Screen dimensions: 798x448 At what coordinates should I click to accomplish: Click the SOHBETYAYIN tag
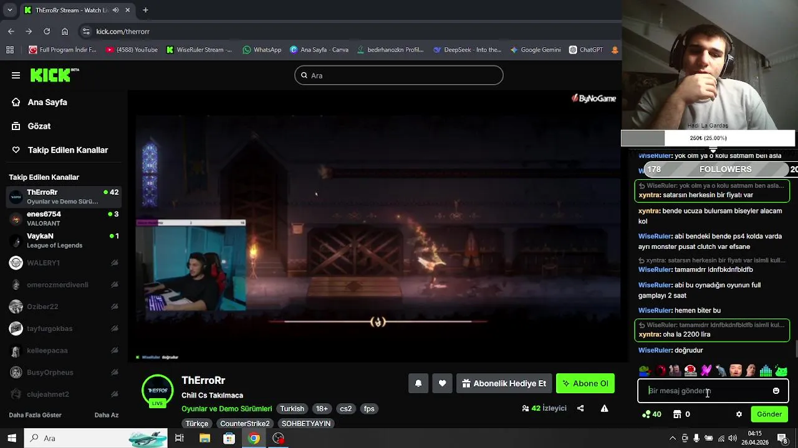306,423
